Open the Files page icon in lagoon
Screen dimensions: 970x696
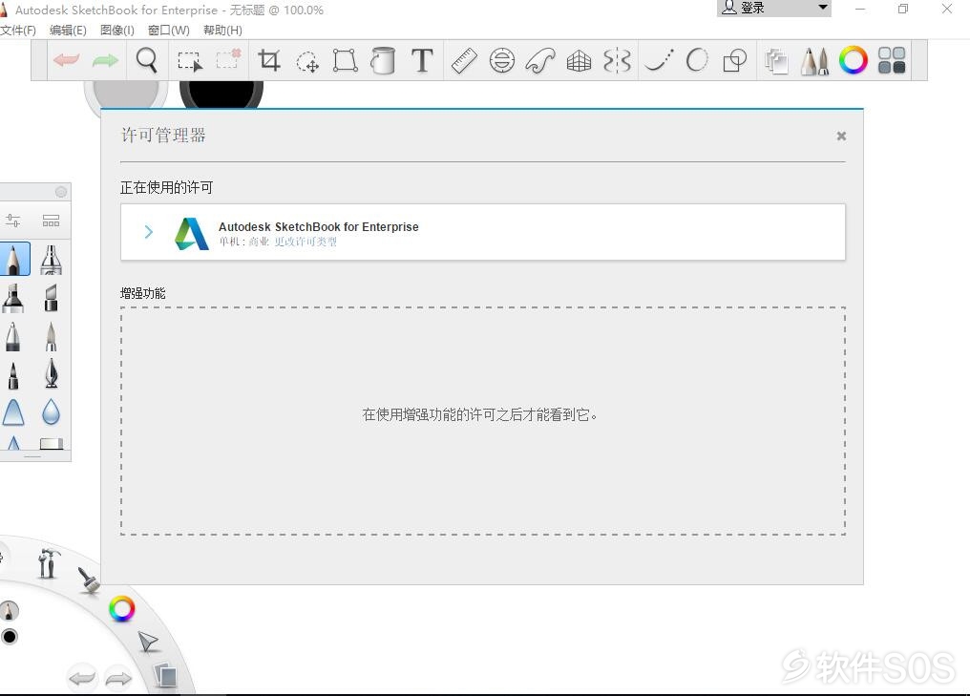165,675
